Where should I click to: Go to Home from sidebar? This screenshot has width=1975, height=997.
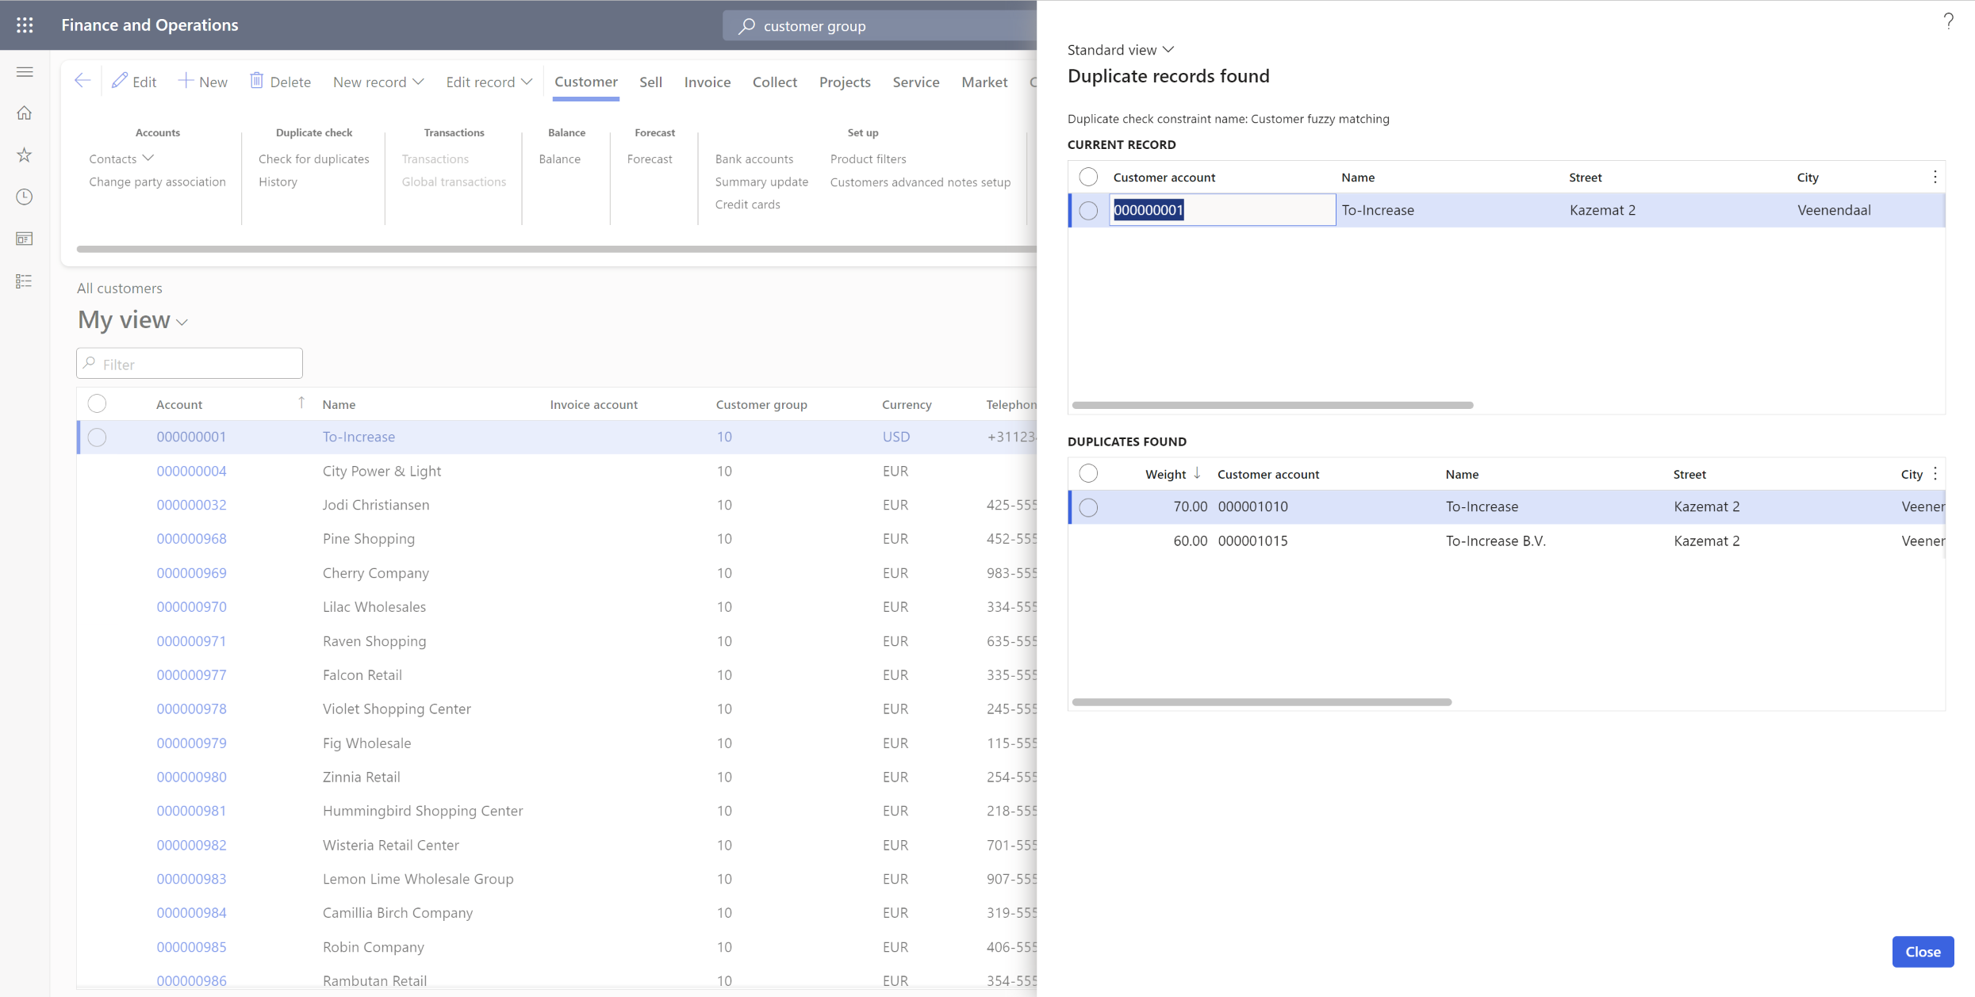tap(25, 113)
